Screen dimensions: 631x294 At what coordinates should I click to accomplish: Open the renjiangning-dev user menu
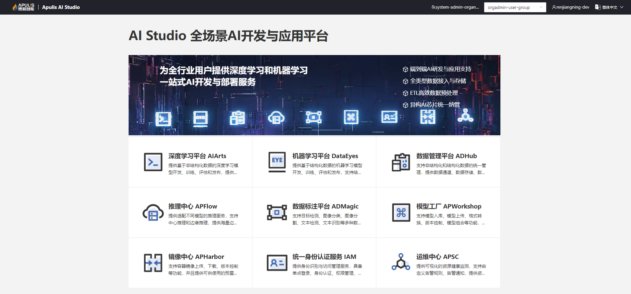571,7
